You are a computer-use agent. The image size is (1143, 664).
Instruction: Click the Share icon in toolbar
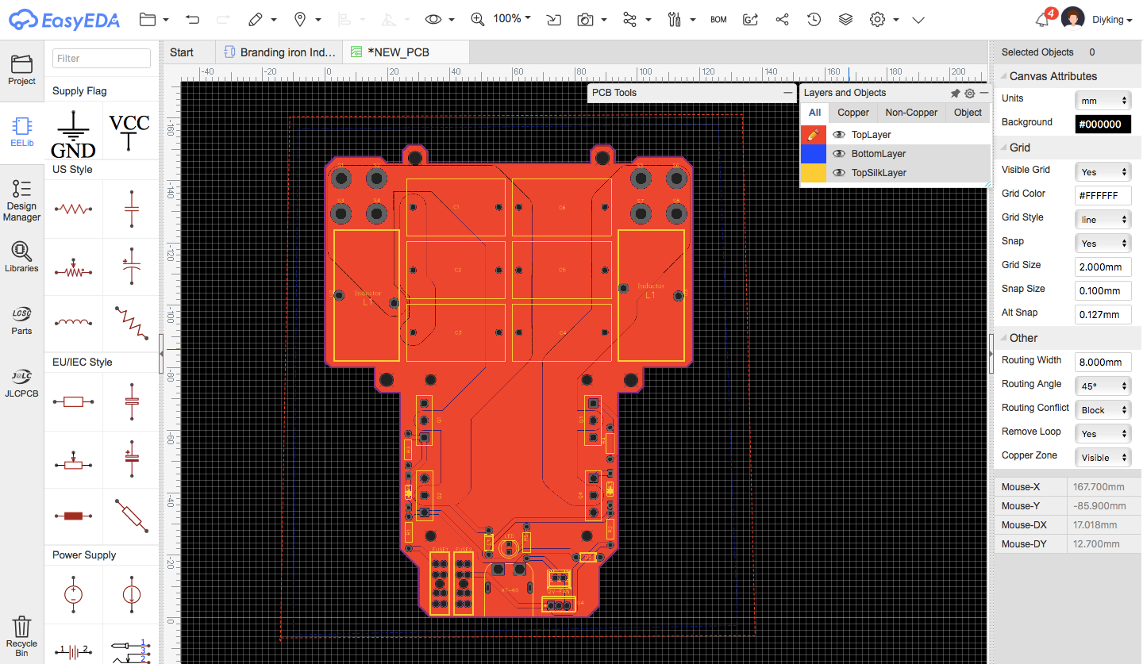click(782, 19)
